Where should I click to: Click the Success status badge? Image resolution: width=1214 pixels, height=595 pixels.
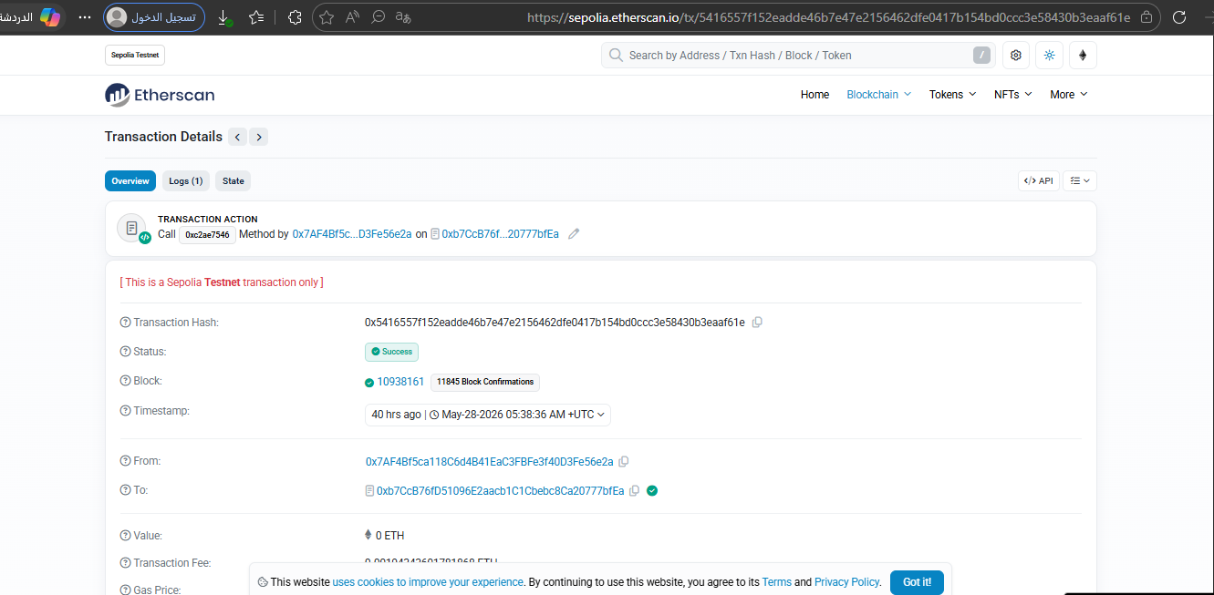pyautogui.click(x=392, y=352)
